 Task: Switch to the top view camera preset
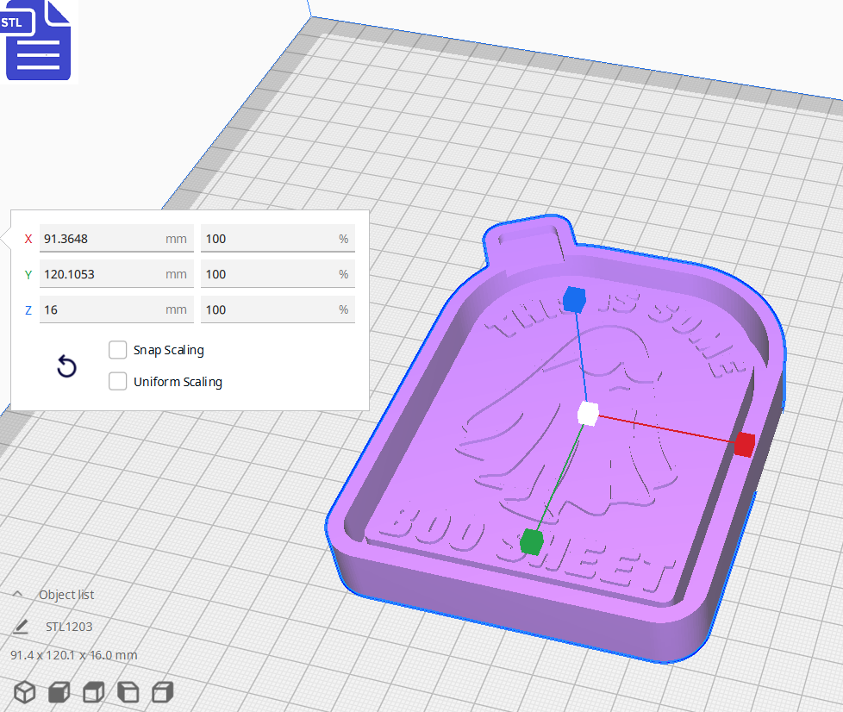(x=92, y=691)
